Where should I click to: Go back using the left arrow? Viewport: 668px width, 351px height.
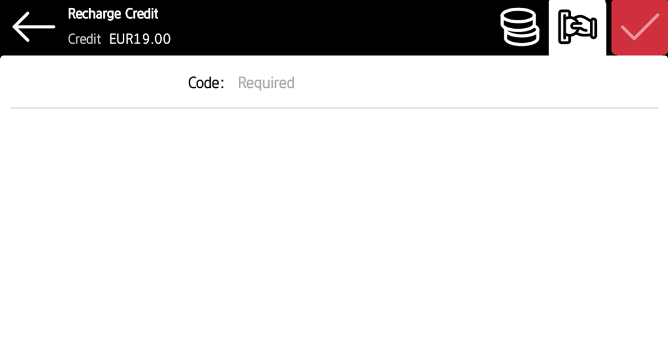coord(33,27)
